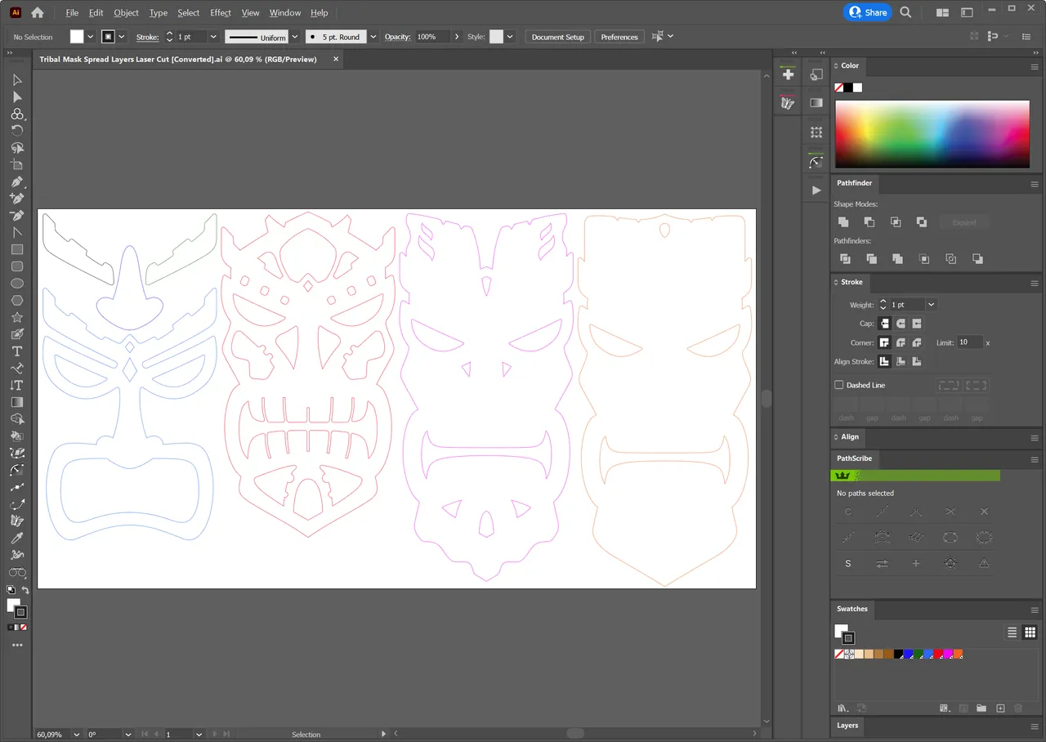Enable the Dashed Line checkbox
Image resolution: width=1046 pixels, height=742 pixels.
(838, 385)
